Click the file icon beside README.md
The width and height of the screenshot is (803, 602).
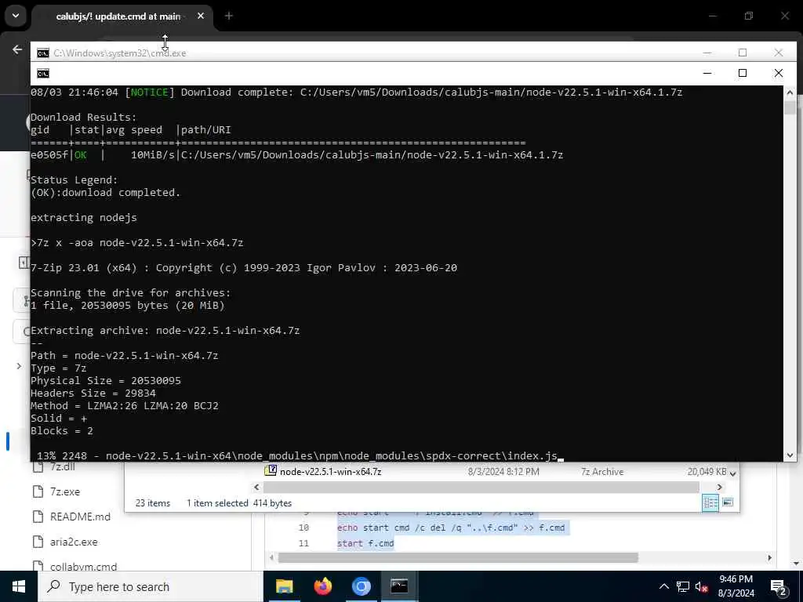tap(38, 517)
